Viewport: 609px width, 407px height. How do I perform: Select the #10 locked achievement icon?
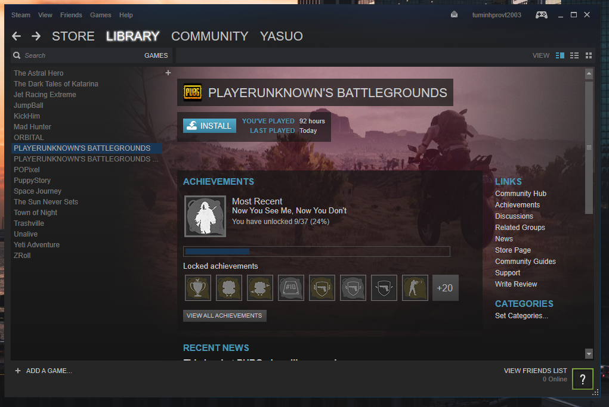click(291, 288)
